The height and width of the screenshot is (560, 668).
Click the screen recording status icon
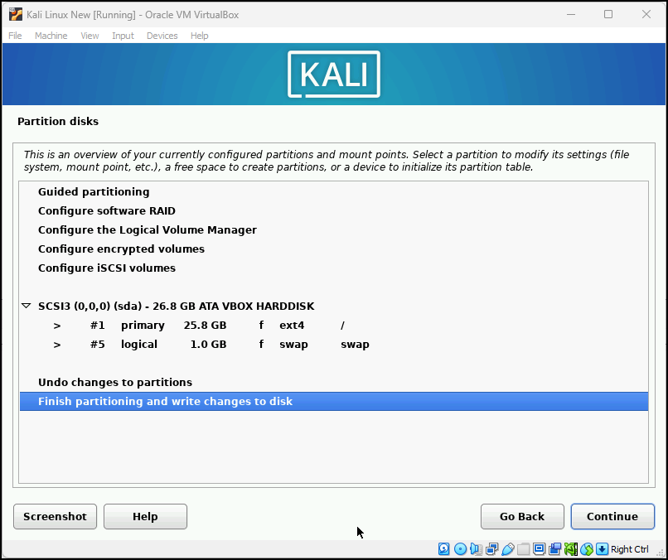pos(554,549)
